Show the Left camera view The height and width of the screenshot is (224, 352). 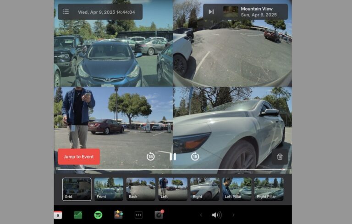click(173, 189)
